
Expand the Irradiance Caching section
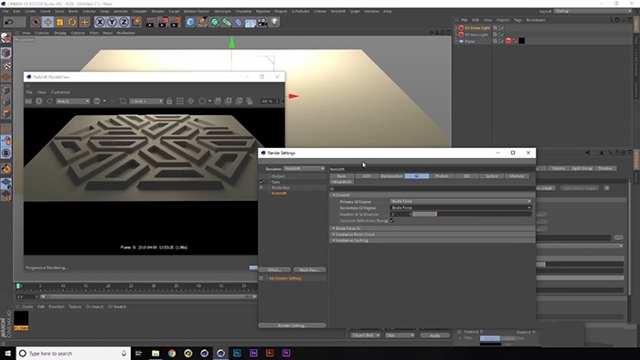pos(334,240)
